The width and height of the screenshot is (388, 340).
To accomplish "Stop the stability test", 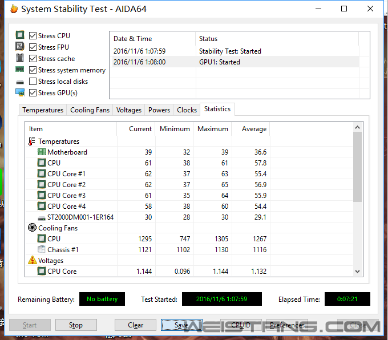I will click(76, 325).
